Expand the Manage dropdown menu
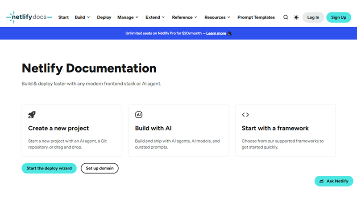The image size is (357, 198). coord(128,17)
